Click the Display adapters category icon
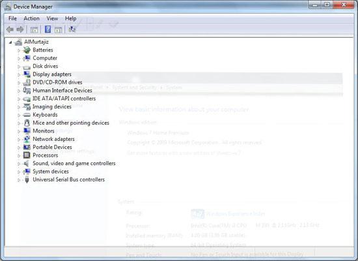358x261 pixels. coord(27,74)
